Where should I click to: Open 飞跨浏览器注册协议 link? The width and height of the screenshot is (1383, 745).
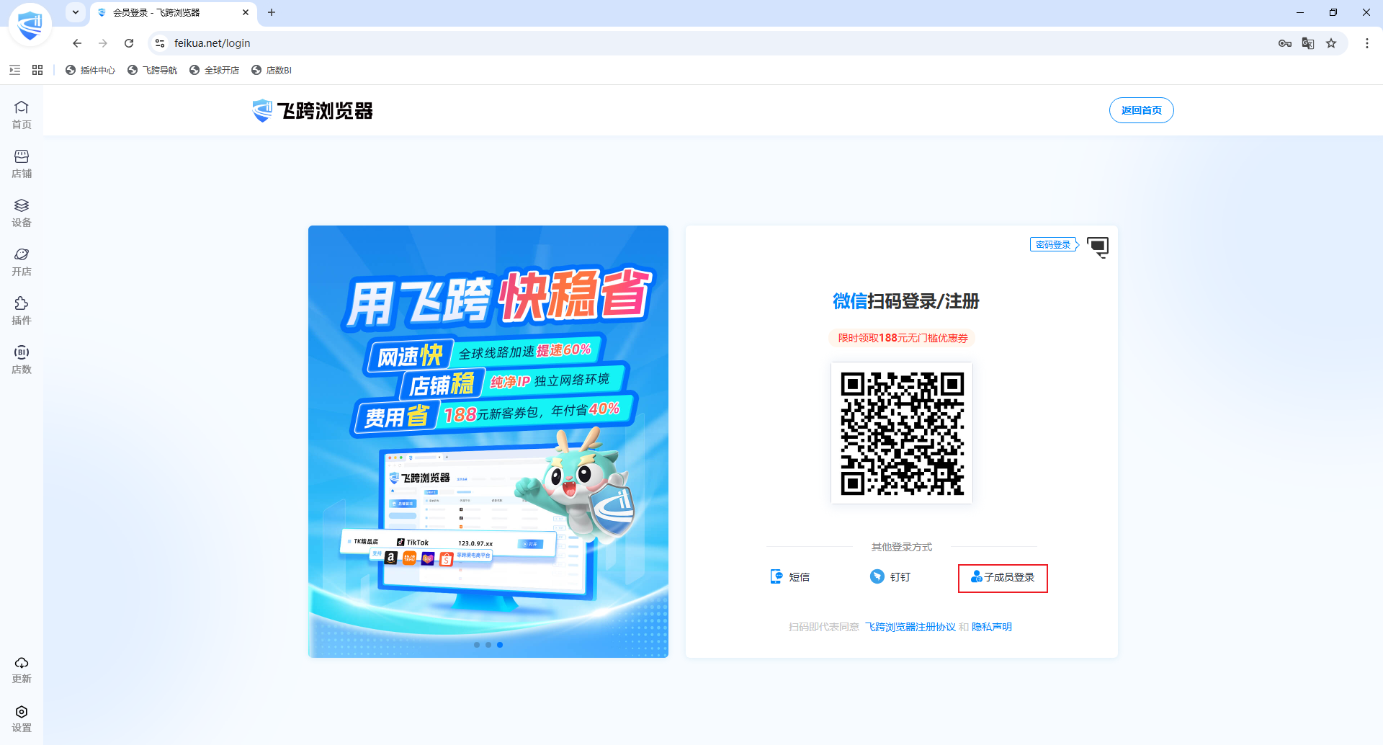coord(910,627)
